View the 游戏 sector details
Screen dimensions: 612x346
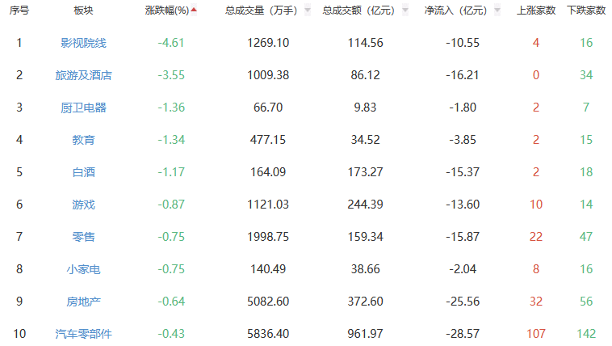[x=83, y=205]
